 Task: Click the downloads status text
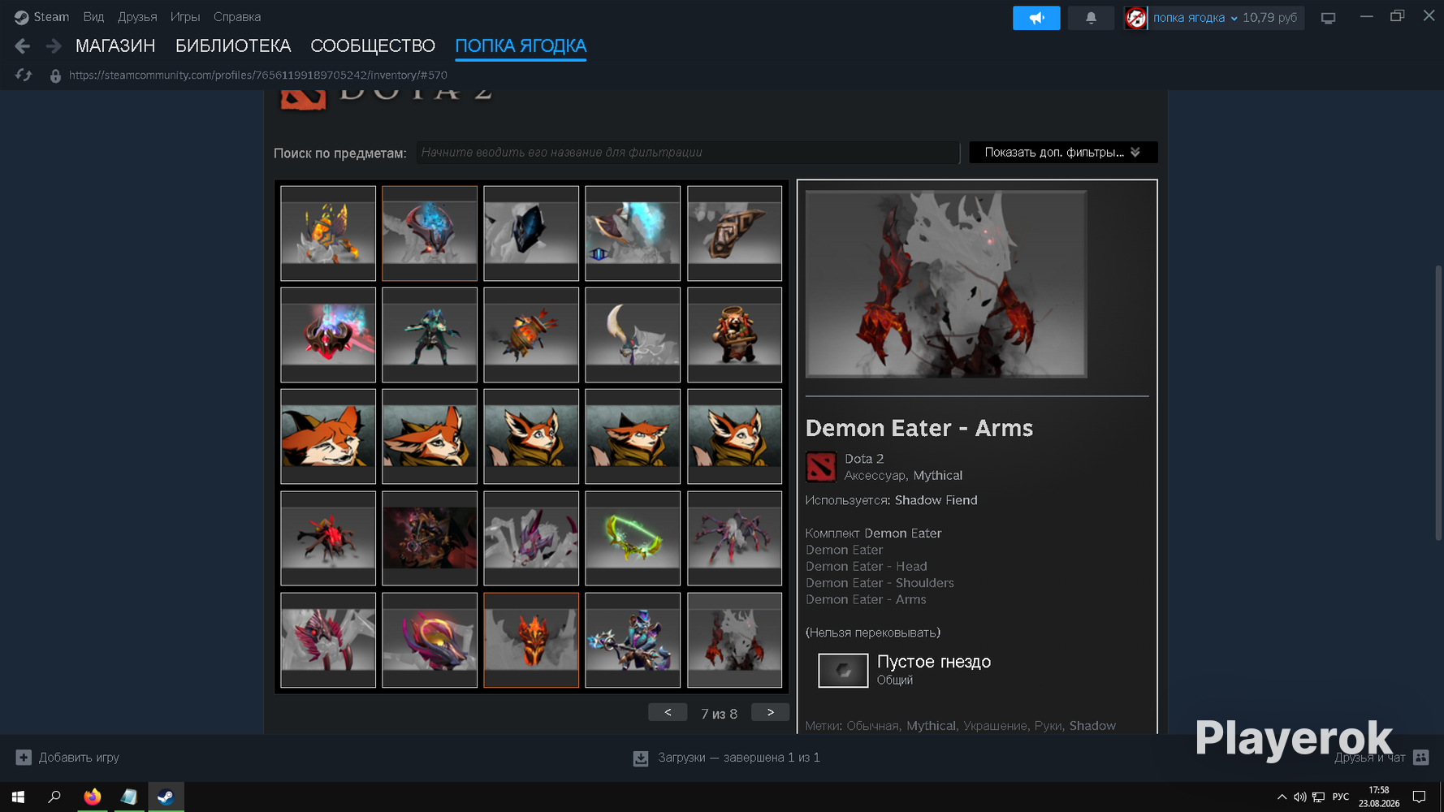(739, 758)
